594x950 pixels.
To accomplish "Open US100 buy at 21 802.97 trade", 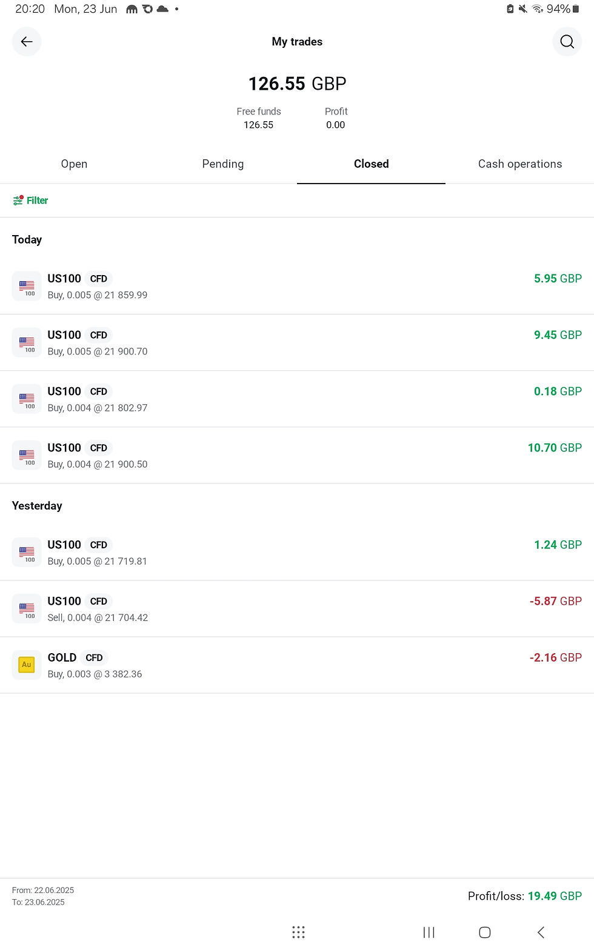I will (x=297, y=399).
